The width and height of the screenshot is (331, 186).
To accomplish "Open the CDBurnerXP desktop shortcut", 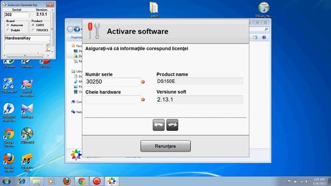I will tap(9, 85).
